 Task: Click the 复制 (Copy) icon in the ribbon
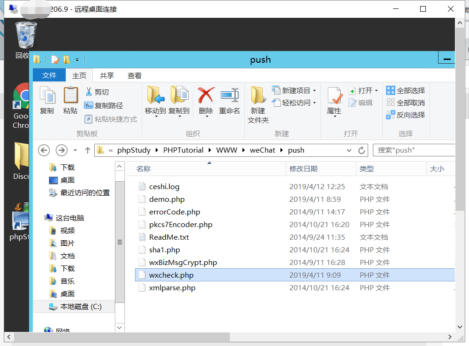[x=47, y=100]
